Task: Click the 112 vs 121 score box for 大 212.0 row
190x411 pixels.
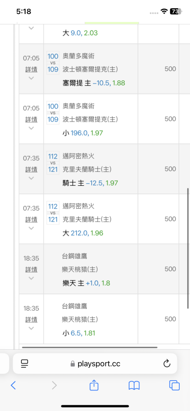Action: (53, 213)
